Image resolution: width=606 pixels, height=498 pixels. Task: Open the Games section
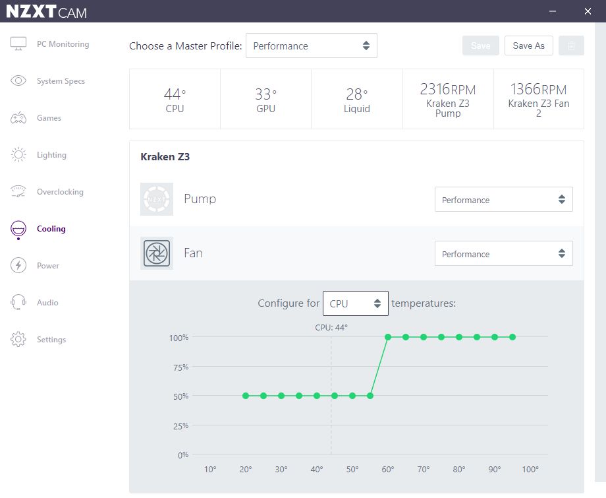(x=49, y=118)
